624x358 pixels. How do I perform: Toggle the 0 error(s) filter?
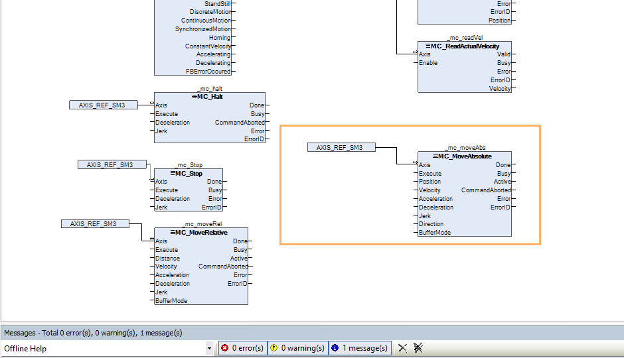pos(242,348)
